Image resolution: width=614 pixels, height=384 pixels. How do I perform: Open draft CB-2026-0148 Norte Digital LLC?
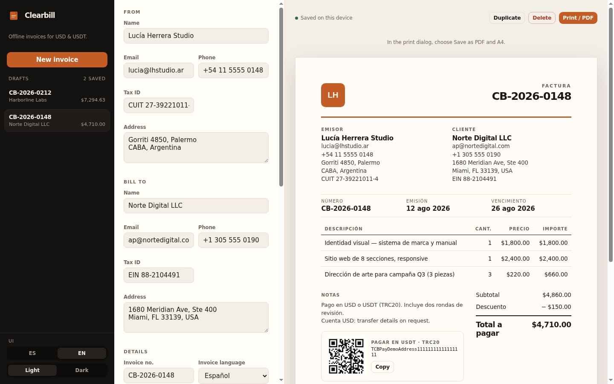(x=57, y=120)
